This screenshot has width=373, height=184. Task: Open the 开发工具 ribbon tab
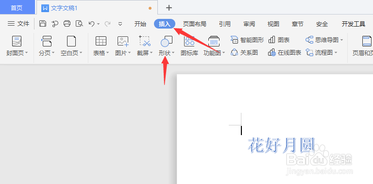[354, 24]
